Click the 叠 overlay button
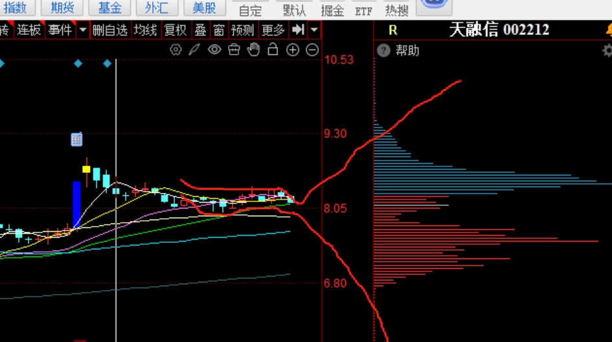The height and width of the screenshot is (342, 612). click(x=200, y=30)
